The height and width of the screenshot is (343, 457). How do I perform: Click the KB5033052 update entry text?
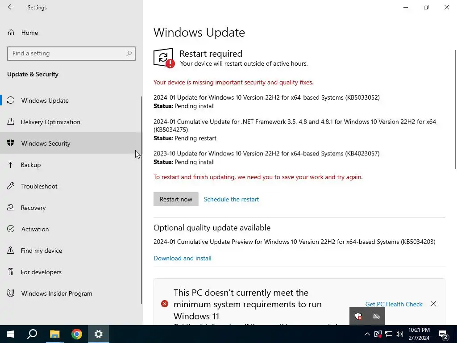(x=266, y=97)
